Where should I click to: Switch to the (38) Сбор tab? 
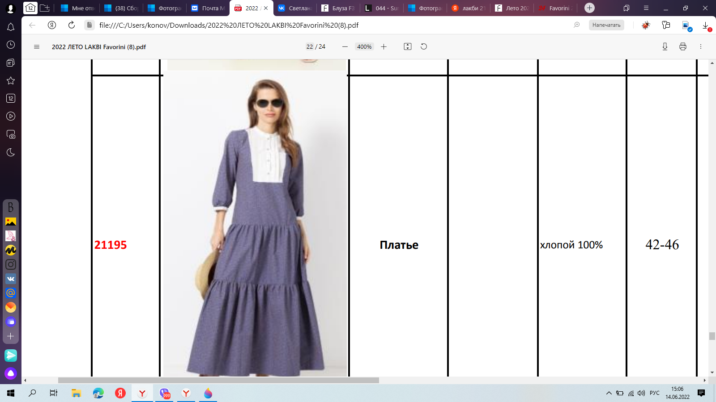[x=121, y=8]
